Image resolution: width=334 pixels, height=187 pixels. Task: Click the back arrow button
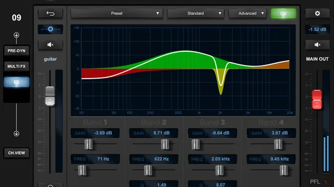[x=50, y=13]
